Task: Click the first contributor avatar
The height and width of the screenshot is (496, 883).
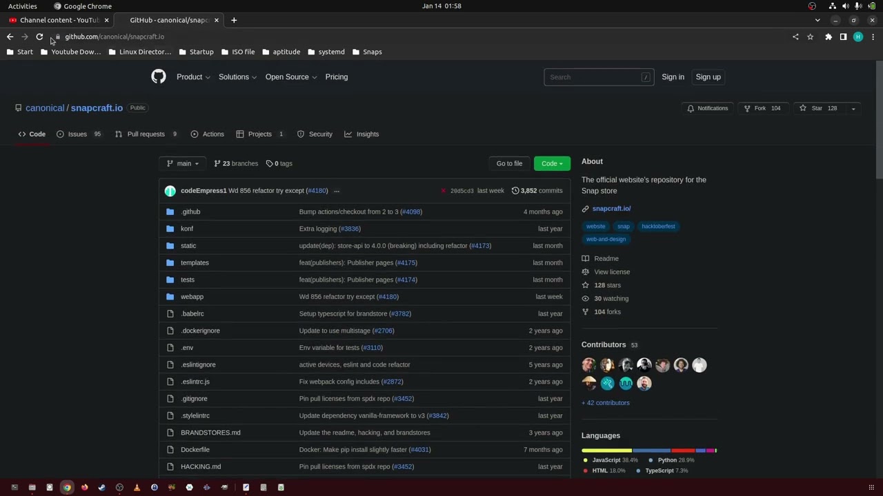Action: (x=588, y=365)
